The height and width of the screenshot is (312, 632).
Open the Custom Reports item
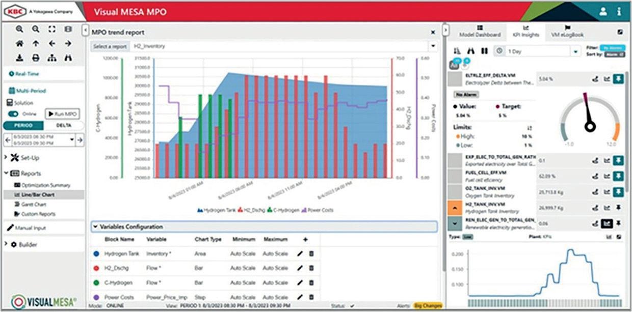click(x=35, y=214)
